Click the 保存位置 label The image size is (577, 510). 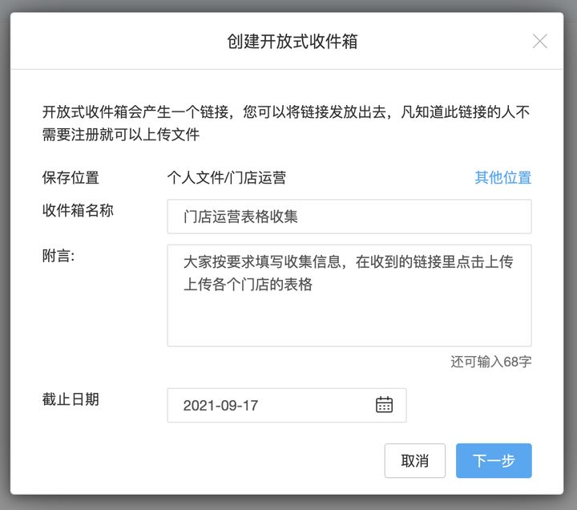(71, 178)
